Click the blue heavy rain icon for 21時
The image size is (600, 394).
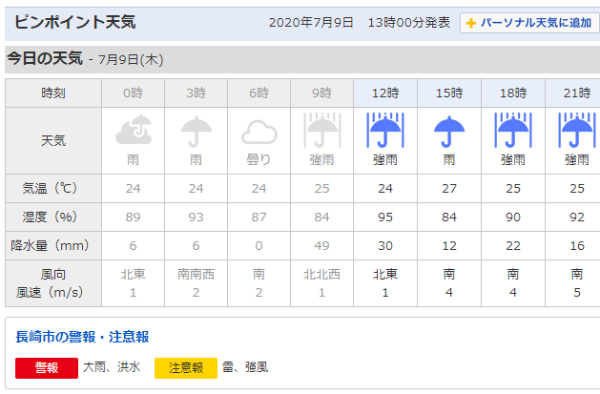point(577,130)
